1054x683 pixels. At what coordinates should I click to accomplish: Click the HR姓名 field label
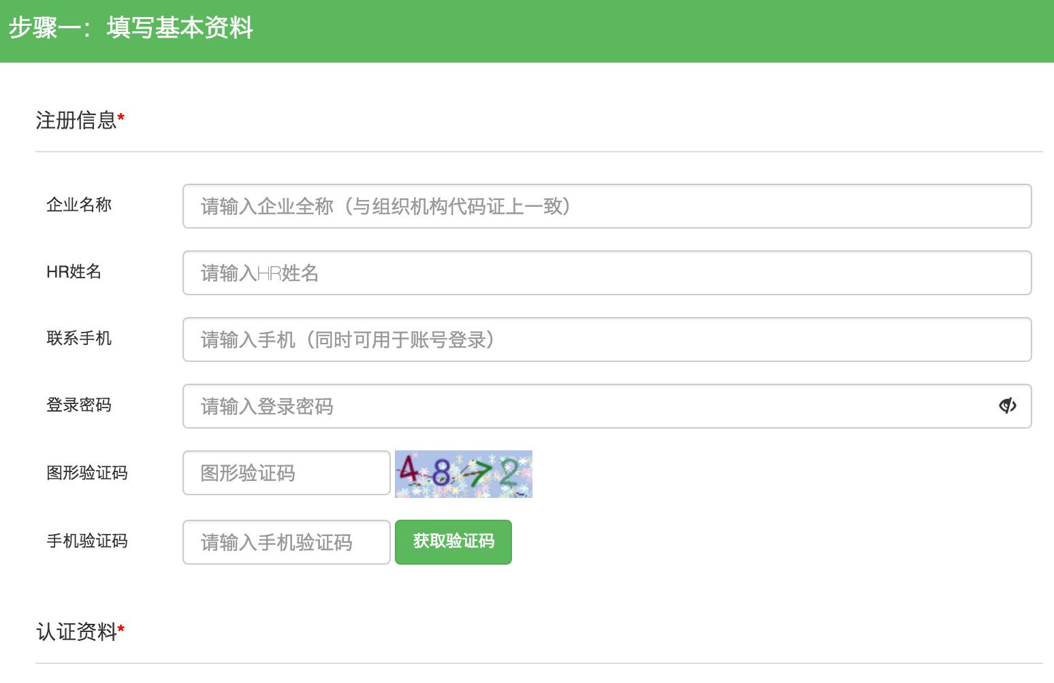tap(74, 271)
